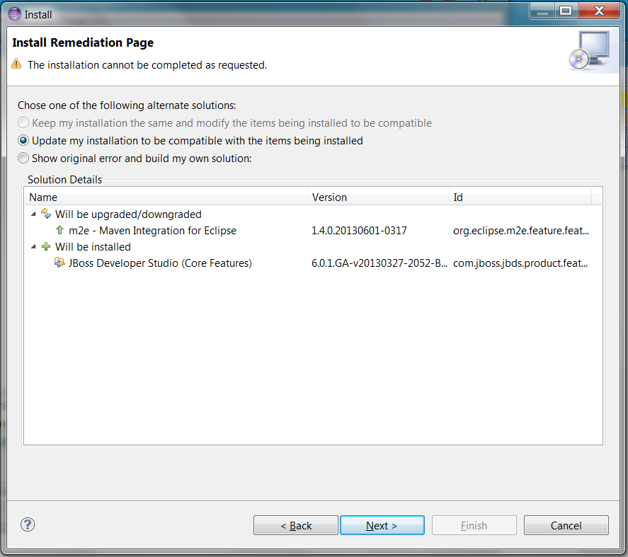Screen dimensions: 628x557
Task: Click the 6.0.1.GA-v20130327-2052-B... version cell
Action: click(379, 263)
